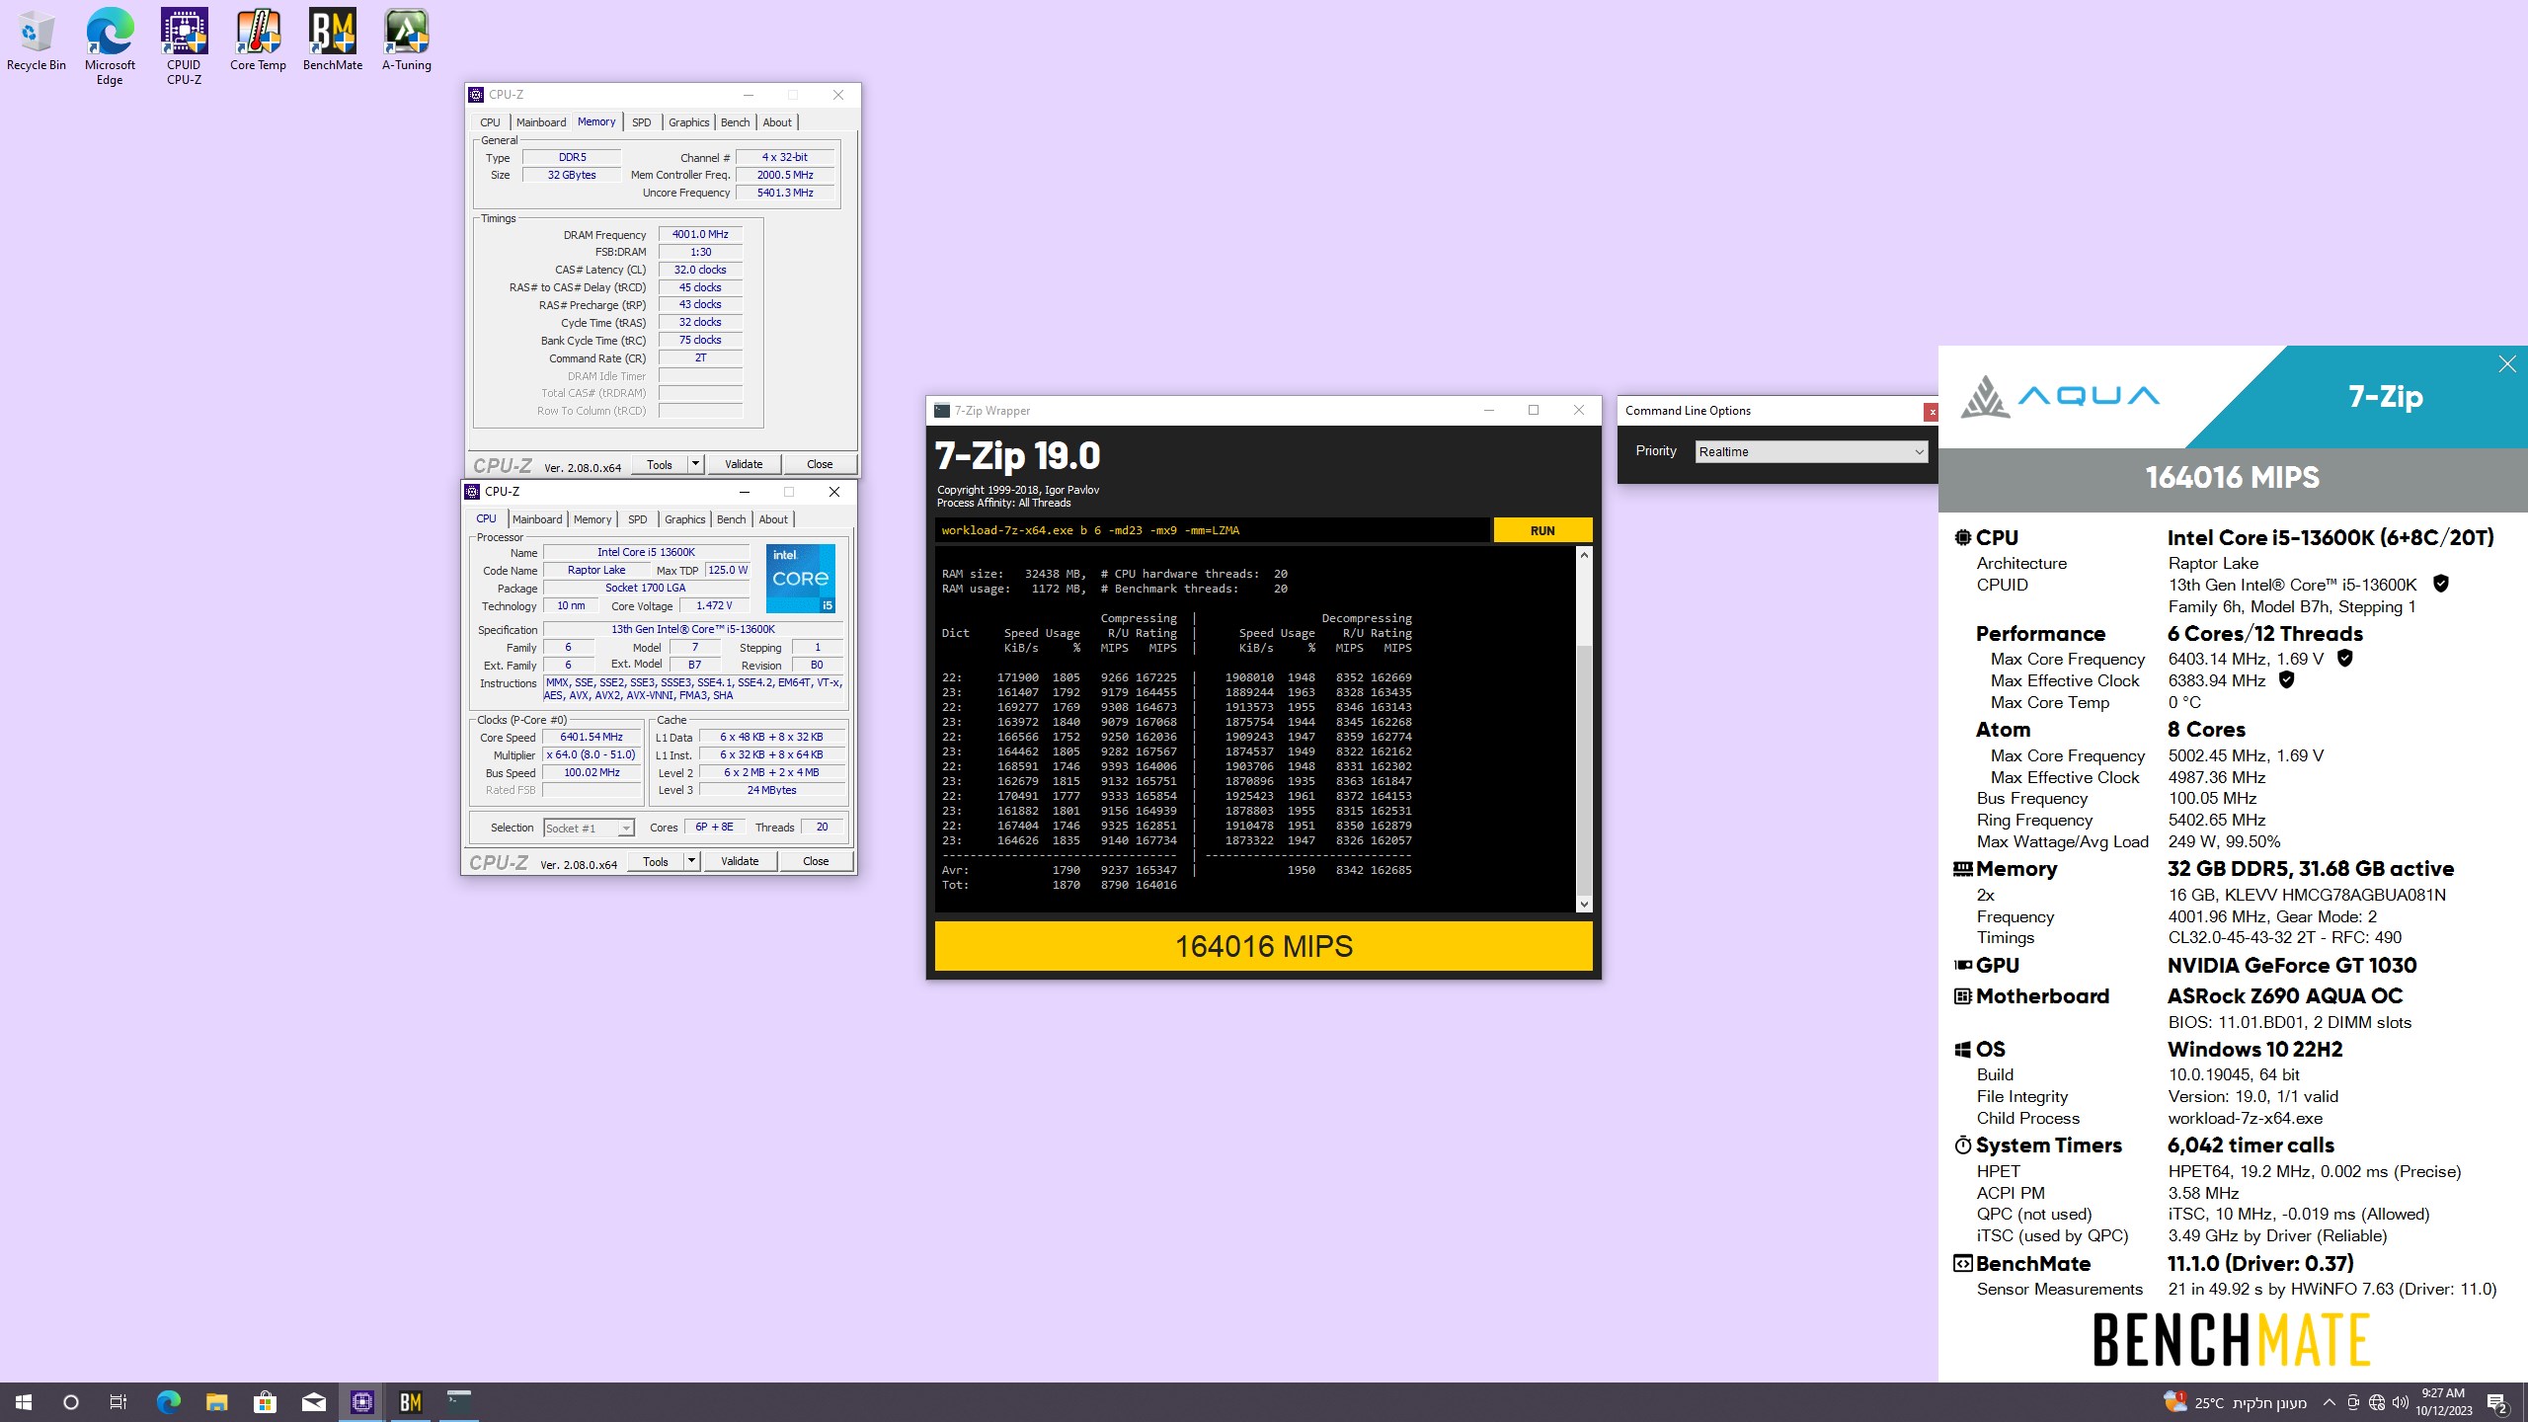The height and width of the screenshot is (1422, 2528).
Task: Click the AQUA logo in BenchMate panel
Action: pos(2060,396)
